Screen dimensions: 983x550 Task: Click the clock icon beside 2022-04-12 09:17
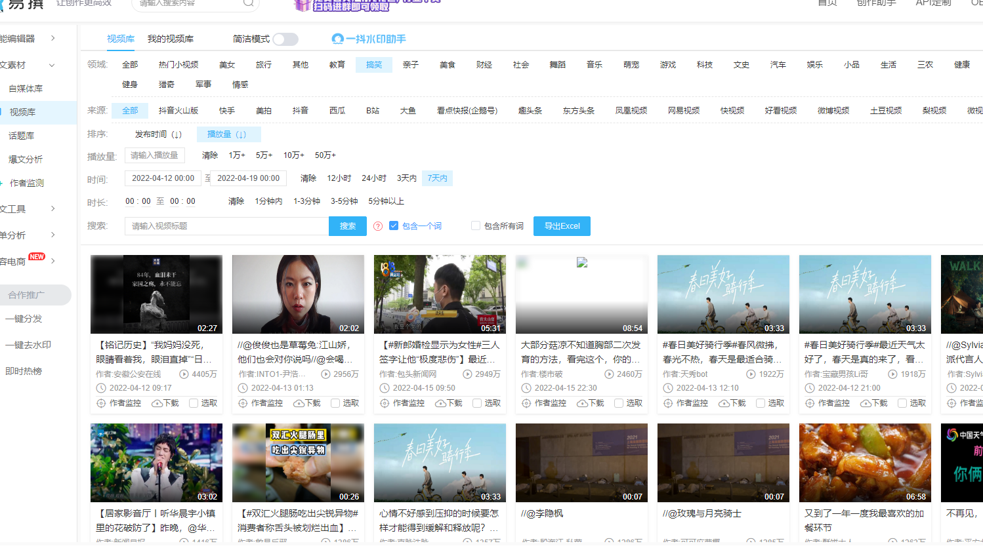tap(102, 387)
